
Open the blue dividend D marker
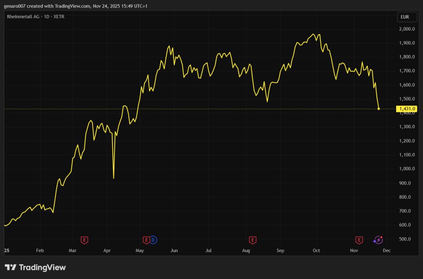pos(153,240)
